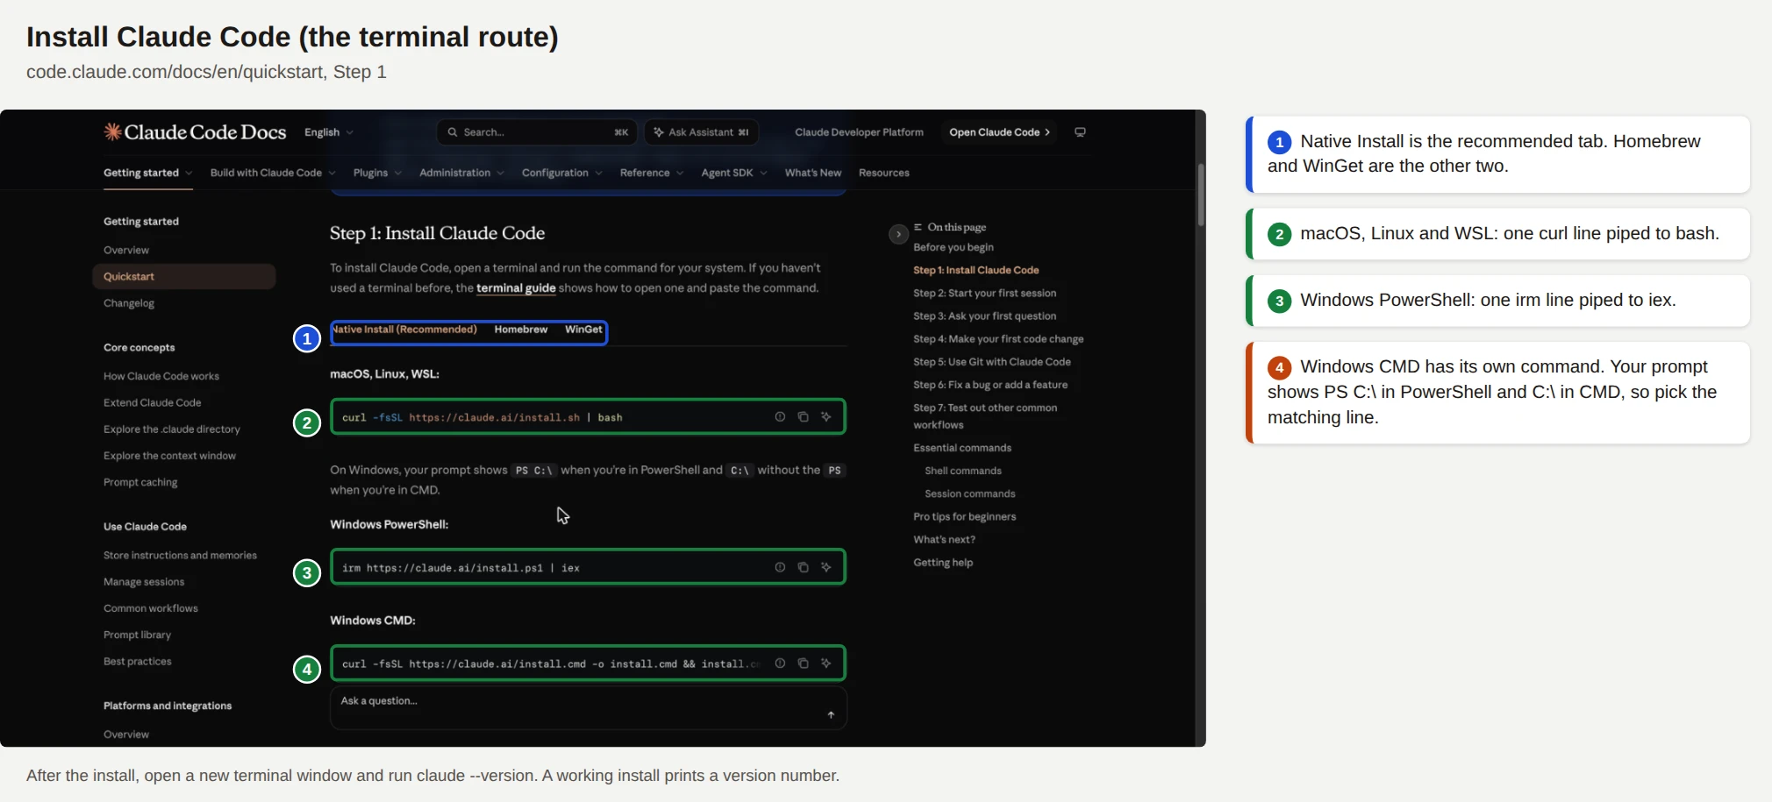The image size is (1772, 802).
Task: Report the Windows CMD install.cmd code block
Action: [780, 664]
